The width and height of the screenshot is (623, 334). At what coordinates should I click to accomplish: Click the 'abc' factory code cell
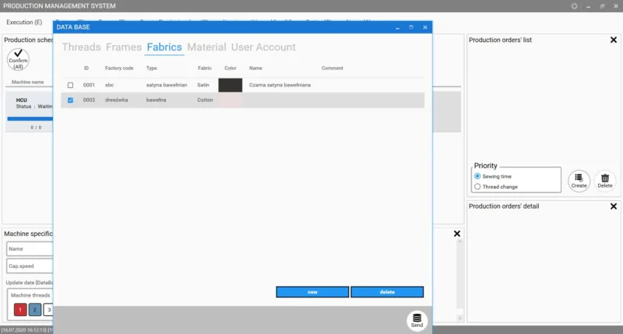109,85
